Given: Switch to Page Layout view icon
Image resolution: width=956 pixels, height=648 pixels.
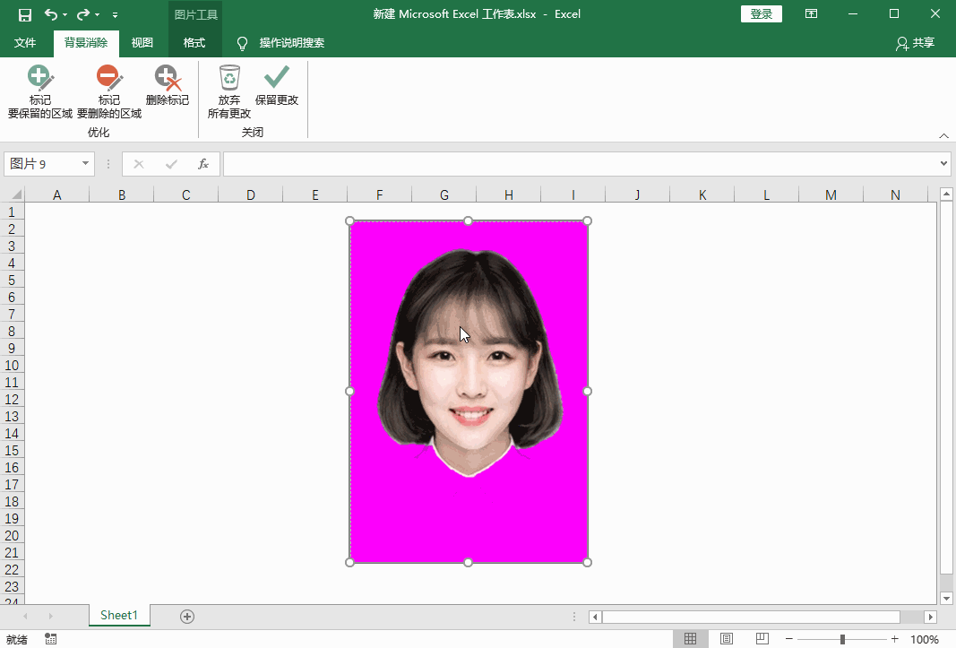Looking at the screenshot, I should point(726,639).
